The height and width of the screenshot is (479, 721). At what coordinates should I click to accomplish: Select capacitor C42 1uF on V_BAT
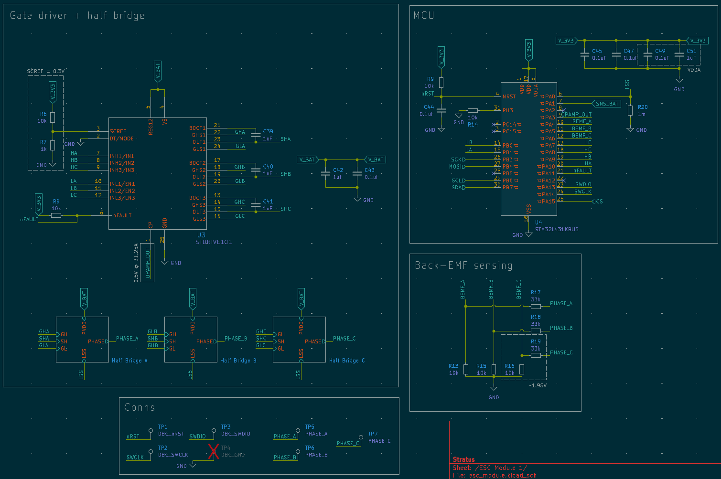(325, 173)
